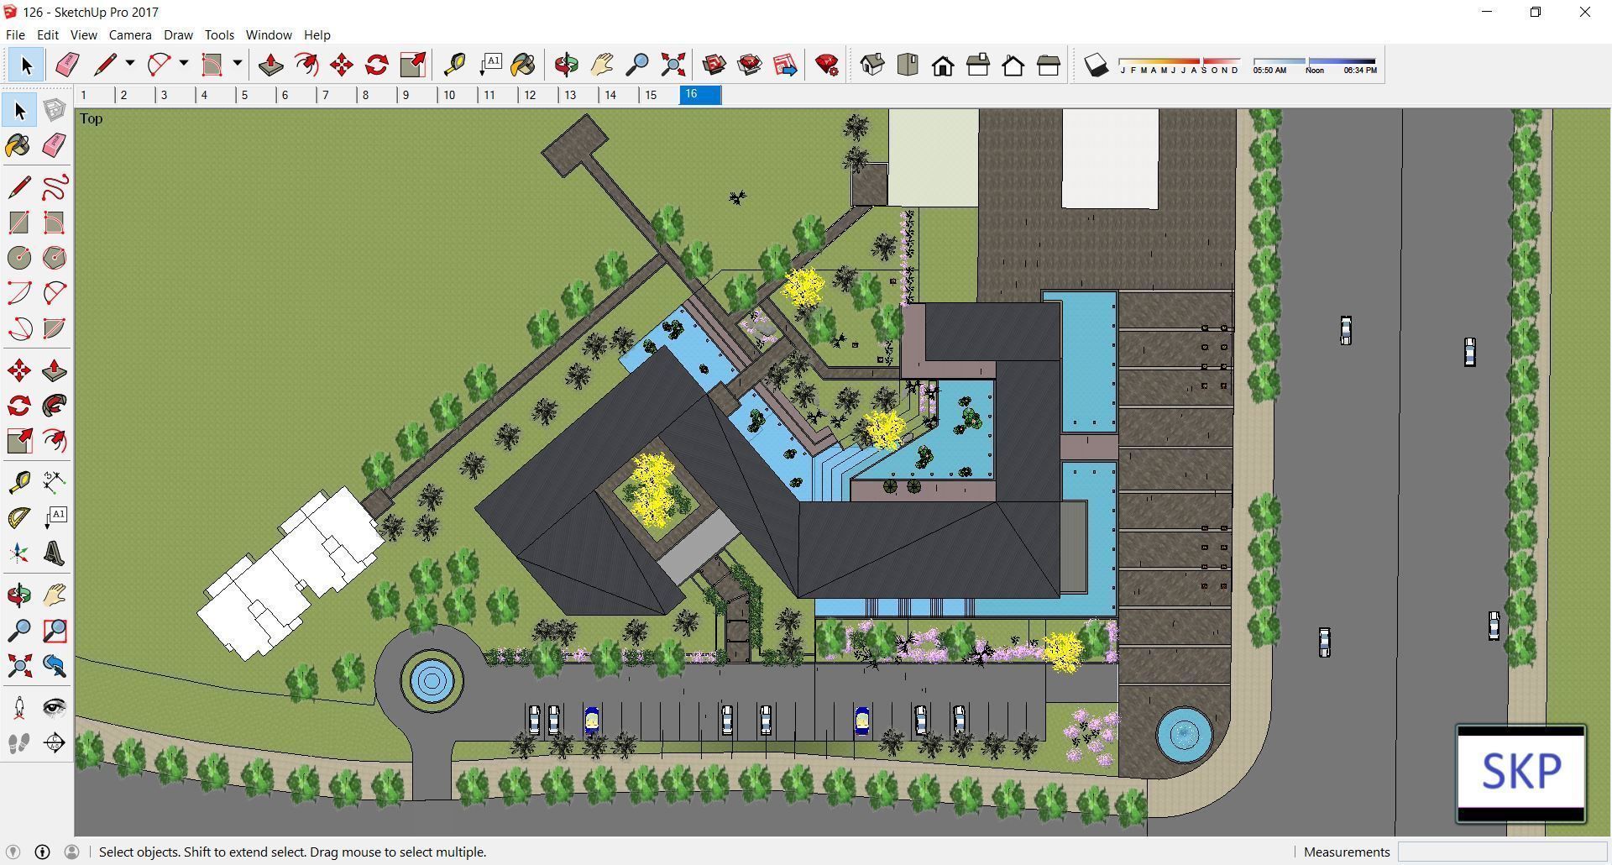This screenshot has width=1612, height=865.
Task: Activate Position Camera tool
Action: point(19,707)
